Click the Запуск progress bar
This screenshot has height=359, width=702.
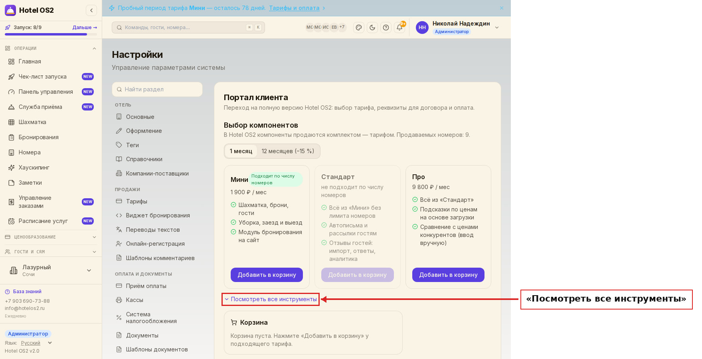click(x=51, y=34)
